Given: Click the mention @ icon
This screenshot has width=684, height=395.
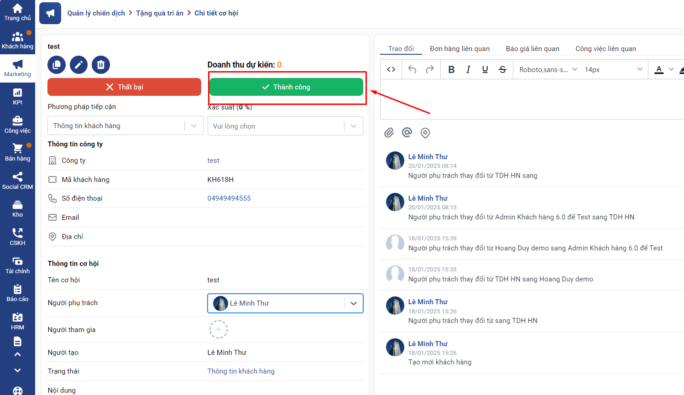Looking at the screenshot, I should pos(407,133).
